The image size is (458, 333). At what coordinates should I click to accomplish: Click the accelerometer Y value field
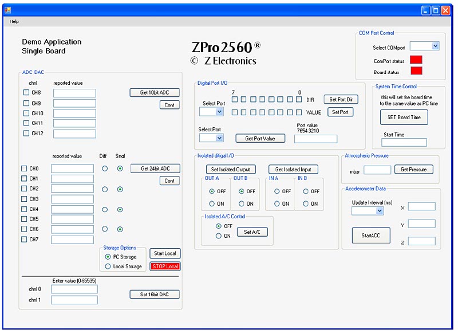[422, 224]
